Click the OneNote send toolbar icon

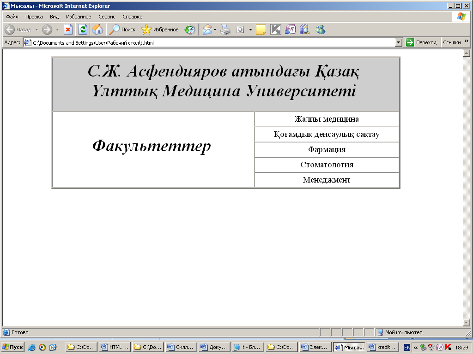tap(291, 29)
